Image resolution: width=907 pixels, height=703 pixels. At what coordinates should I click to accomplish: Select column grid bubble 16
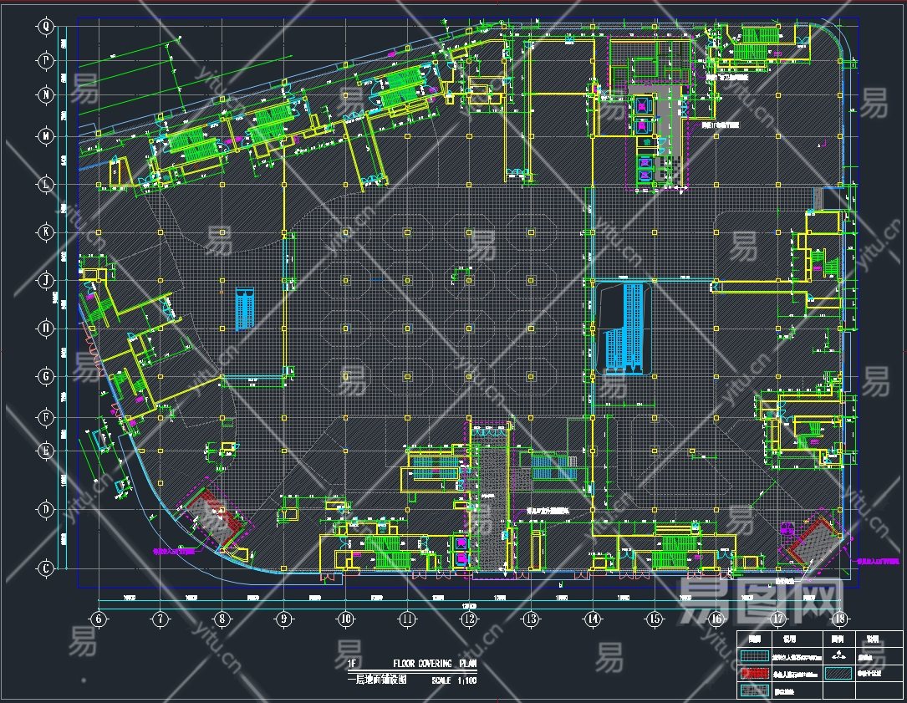pyautogui.click(x=716, y=619)
